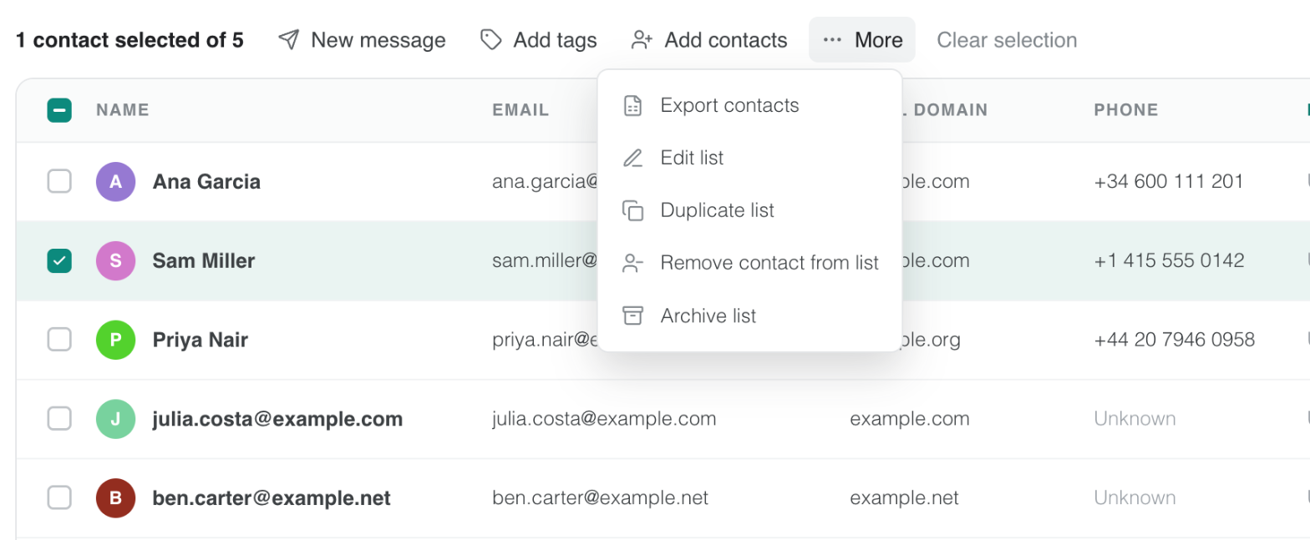Image resolution: width=1310 pixels, height=540 pixels.
Task: Click the person-plus Add contacts icon
Action: point(642,40)
